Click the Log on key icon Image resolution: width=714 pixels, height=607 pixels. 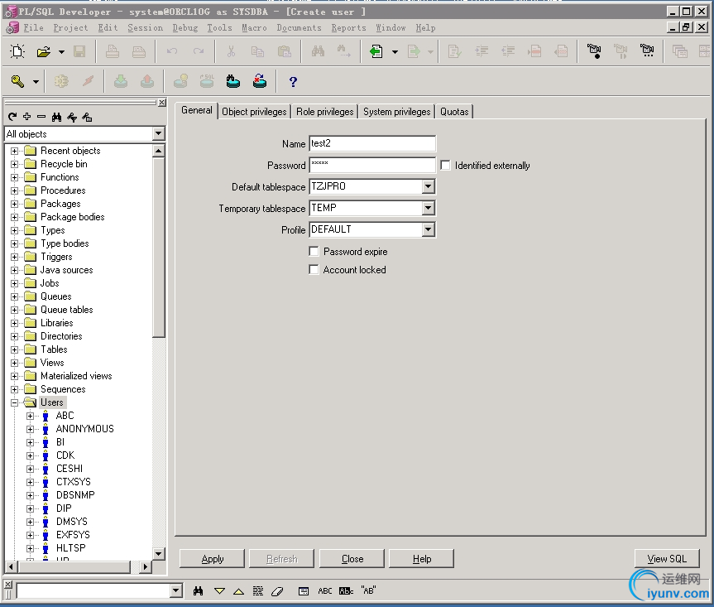[x=17, y=82]
